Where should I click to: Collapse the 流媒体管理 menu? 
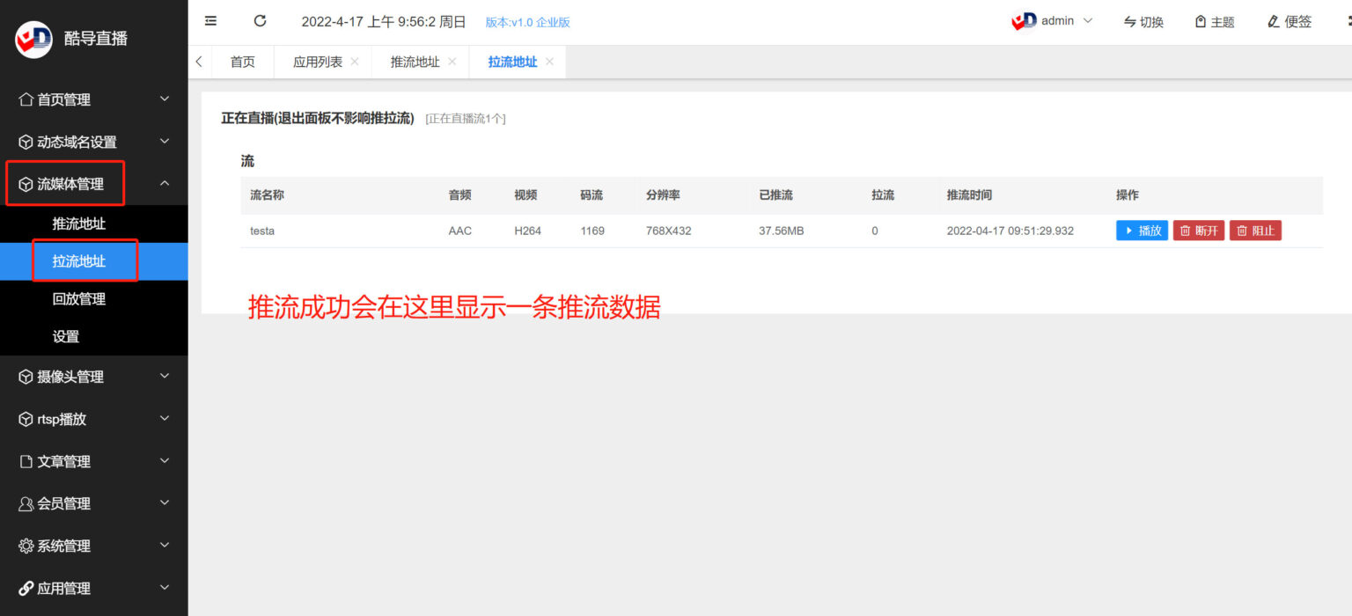94,184
